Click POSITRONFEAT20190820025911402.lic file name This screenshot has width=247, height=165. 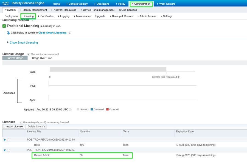(x=51, y=150)
